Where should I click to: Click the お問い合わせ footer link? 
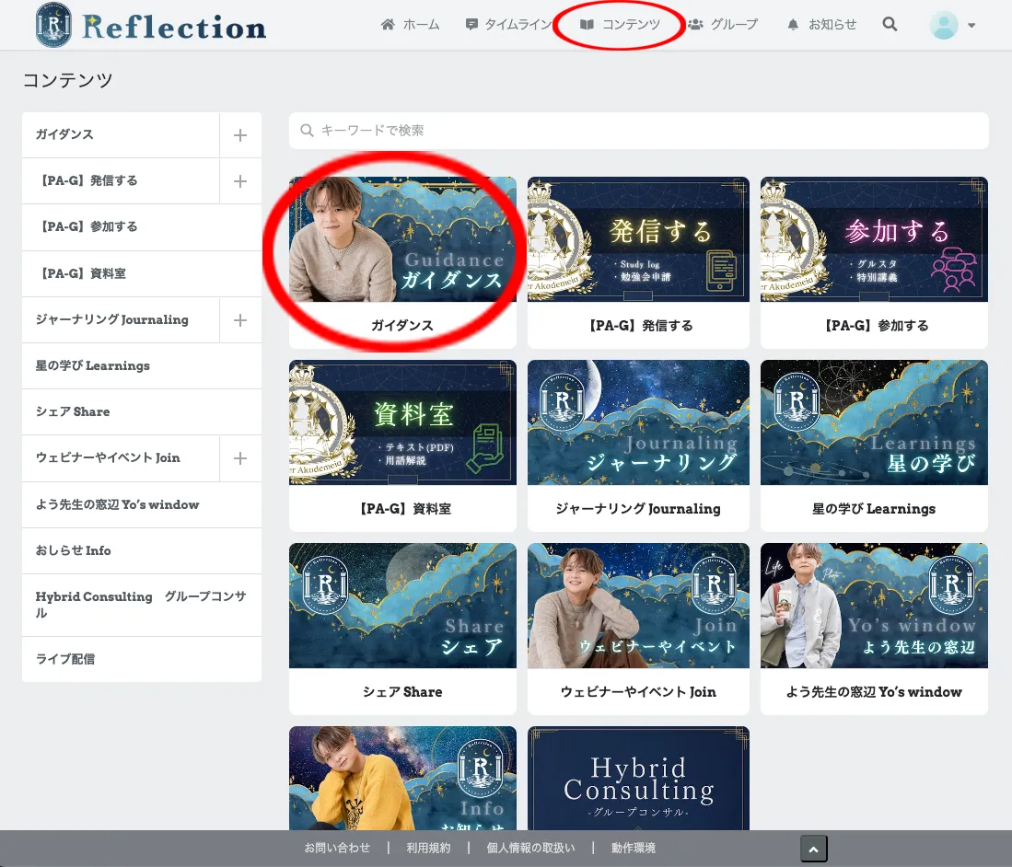337,848
